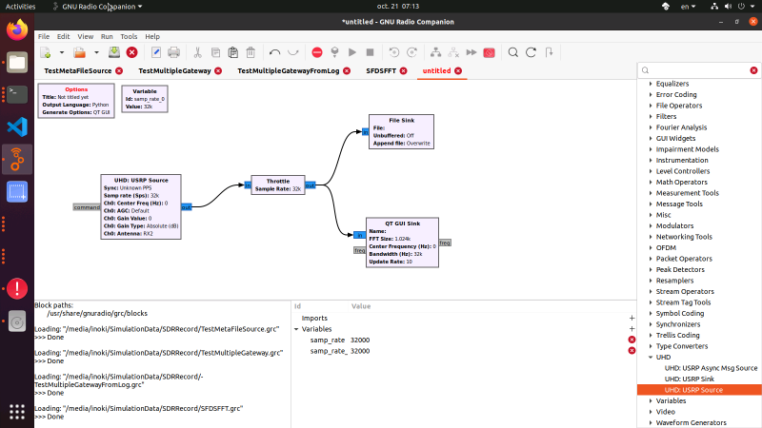
Task: Click the Find blocks magnifier icon
Action: [x=514, y=52]
